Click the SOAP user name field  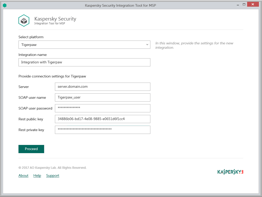click(x=102, y=97)
